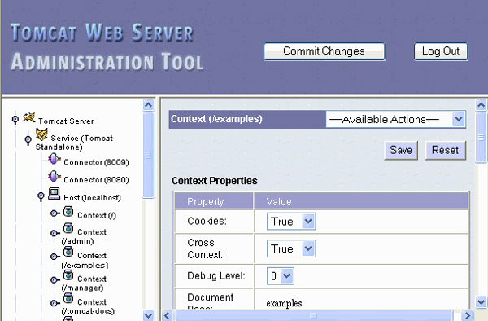Viewport: 488px width, 321px height.
Task: Select Context (/examples) label in tree
Action: 85,260
